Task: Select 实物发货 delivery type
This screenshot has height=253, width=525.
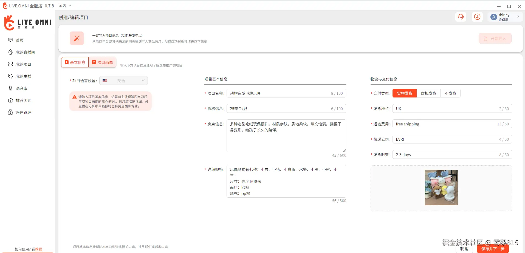Action: click(405, 93)
